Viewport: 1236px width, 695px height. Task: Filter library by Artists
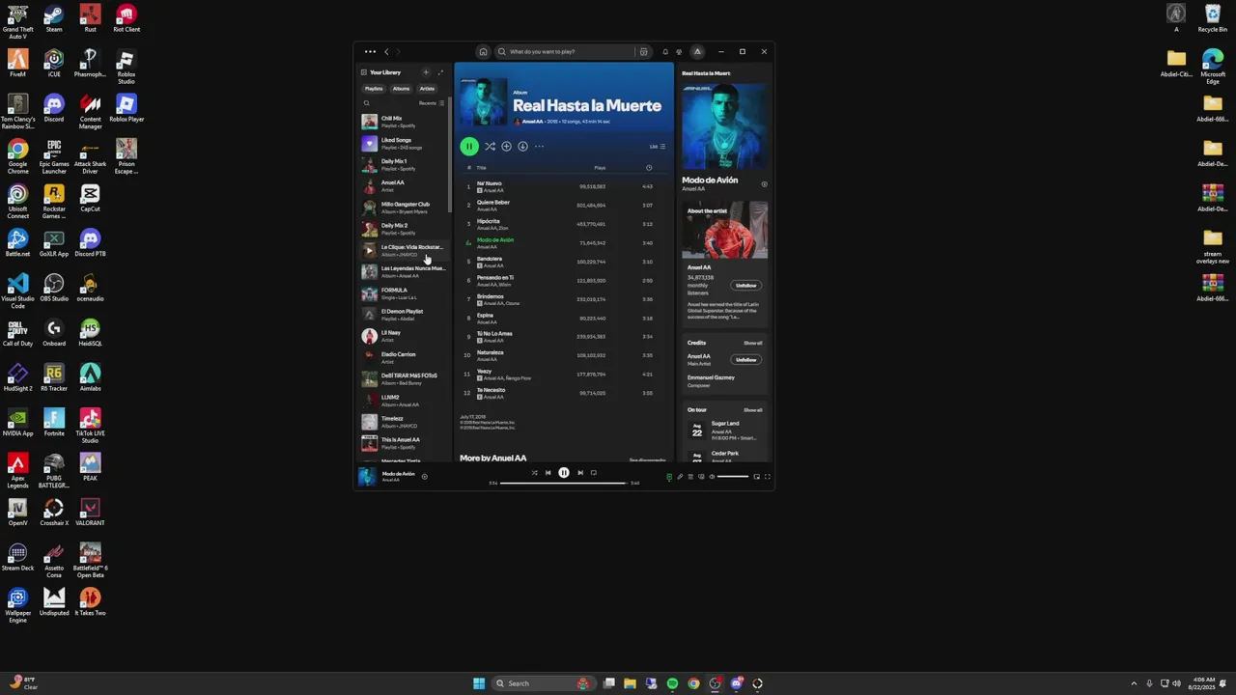click(x=427, y=89)
